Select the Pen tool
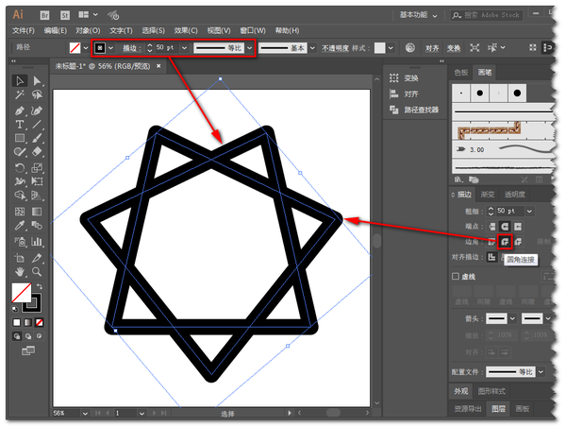The width and height of the screenshot is (566, 426). pyautogui.click(x=20, y=111)
